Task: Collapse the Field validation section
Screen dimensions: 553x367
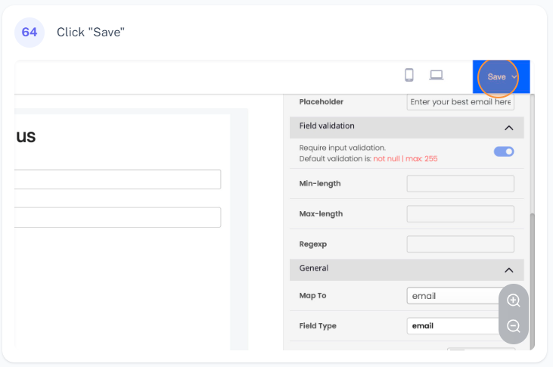Action: (x=509, y=127)
